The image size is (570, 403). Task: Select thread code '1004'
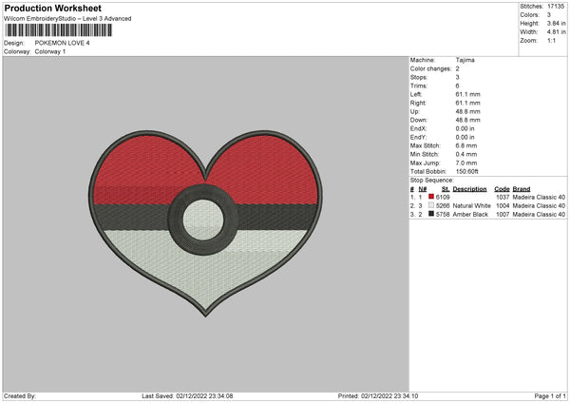(503, 206)
